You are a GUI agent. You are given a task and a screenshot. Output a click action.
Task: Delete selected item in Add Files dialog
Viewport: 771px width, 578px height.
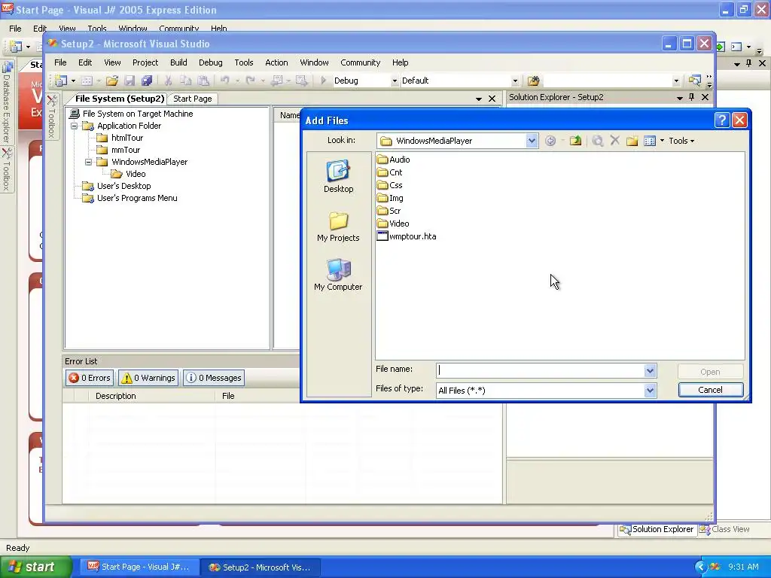pyautogui.click(x=614, y=141)
